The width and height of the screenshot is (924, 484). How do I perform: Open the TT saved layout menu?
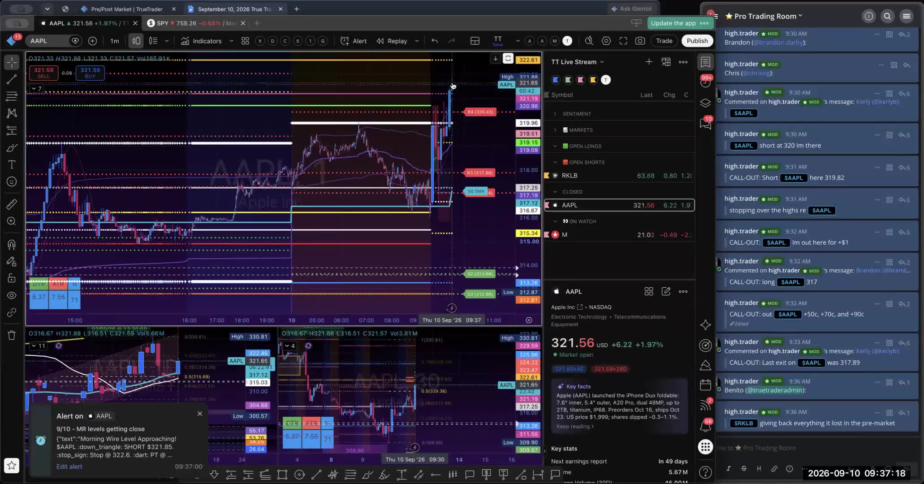pos(498,41)
